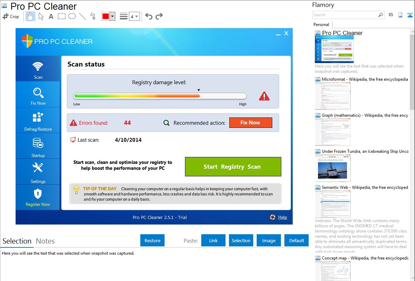The width and height of the screenshot is (415, 281).
Task: Click the green Start Registry Scan button
Action: pyautogui.click(x=233, y=167)
